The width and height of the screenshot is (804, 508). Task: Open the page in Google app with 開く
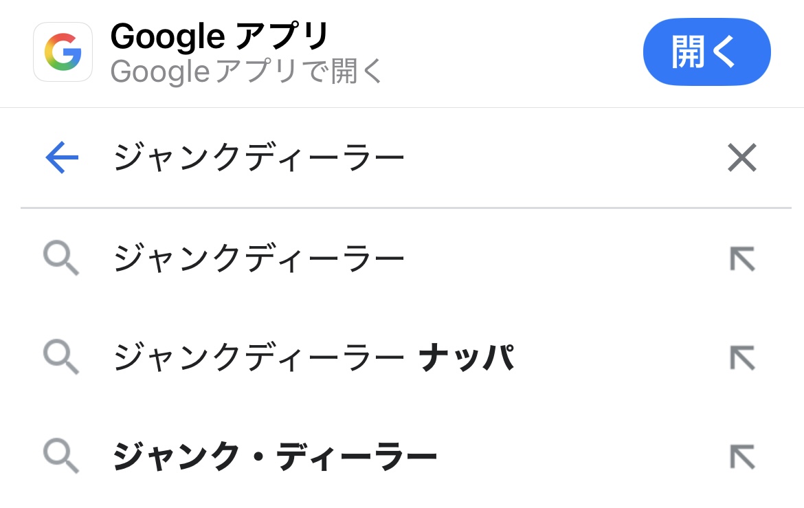click(x=706, y=52)
